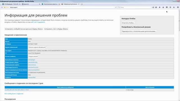Open the веб-сайт поддержки link
Image resolution: width=180 pixels, height=101 pixels.
pos(38,22)
